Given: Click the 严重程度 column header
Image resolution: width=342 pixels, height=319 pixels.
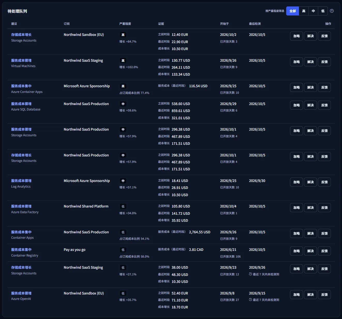Looking at the screenshot, I should (x=125, y=24).
